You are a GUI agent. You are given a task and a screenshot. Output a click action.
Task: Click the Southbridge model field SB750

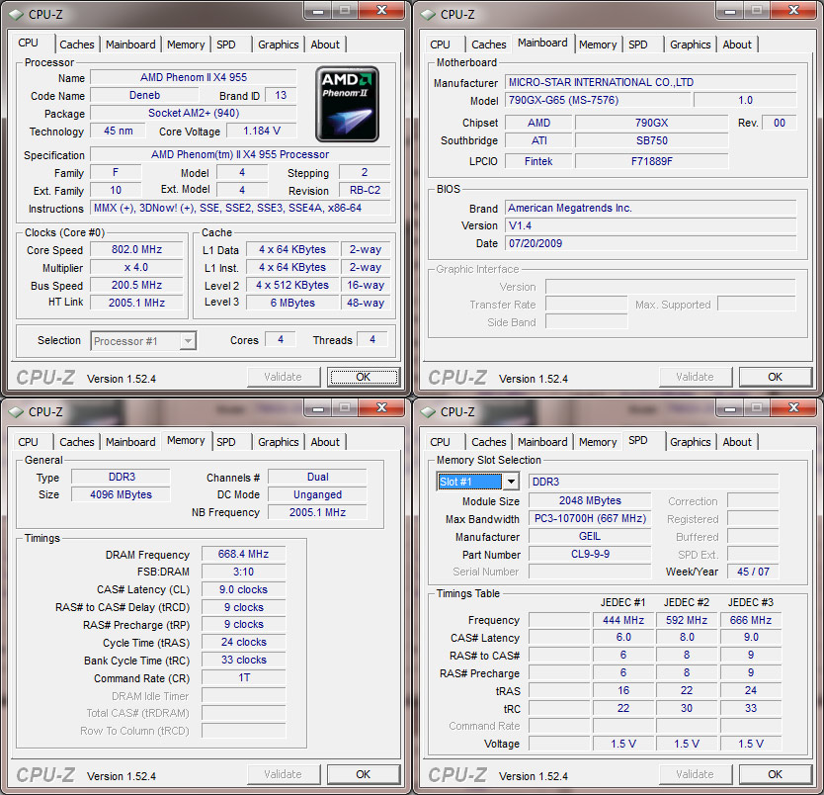click(652, 140)
